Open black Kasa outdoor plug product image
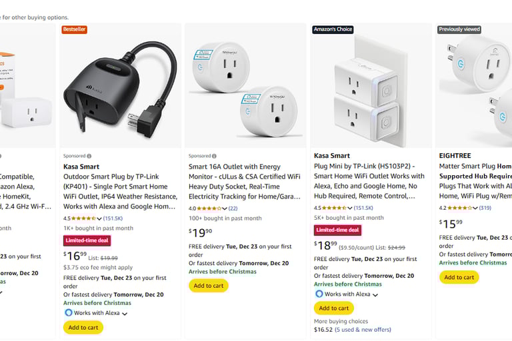 [x=121, y=87]
